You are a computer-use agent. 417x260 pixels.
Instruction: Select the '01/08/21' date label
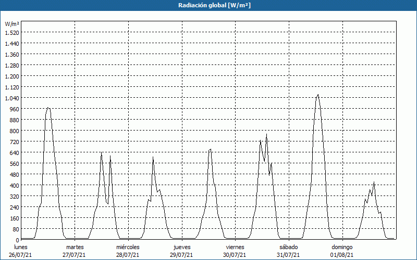coord(342,255)
